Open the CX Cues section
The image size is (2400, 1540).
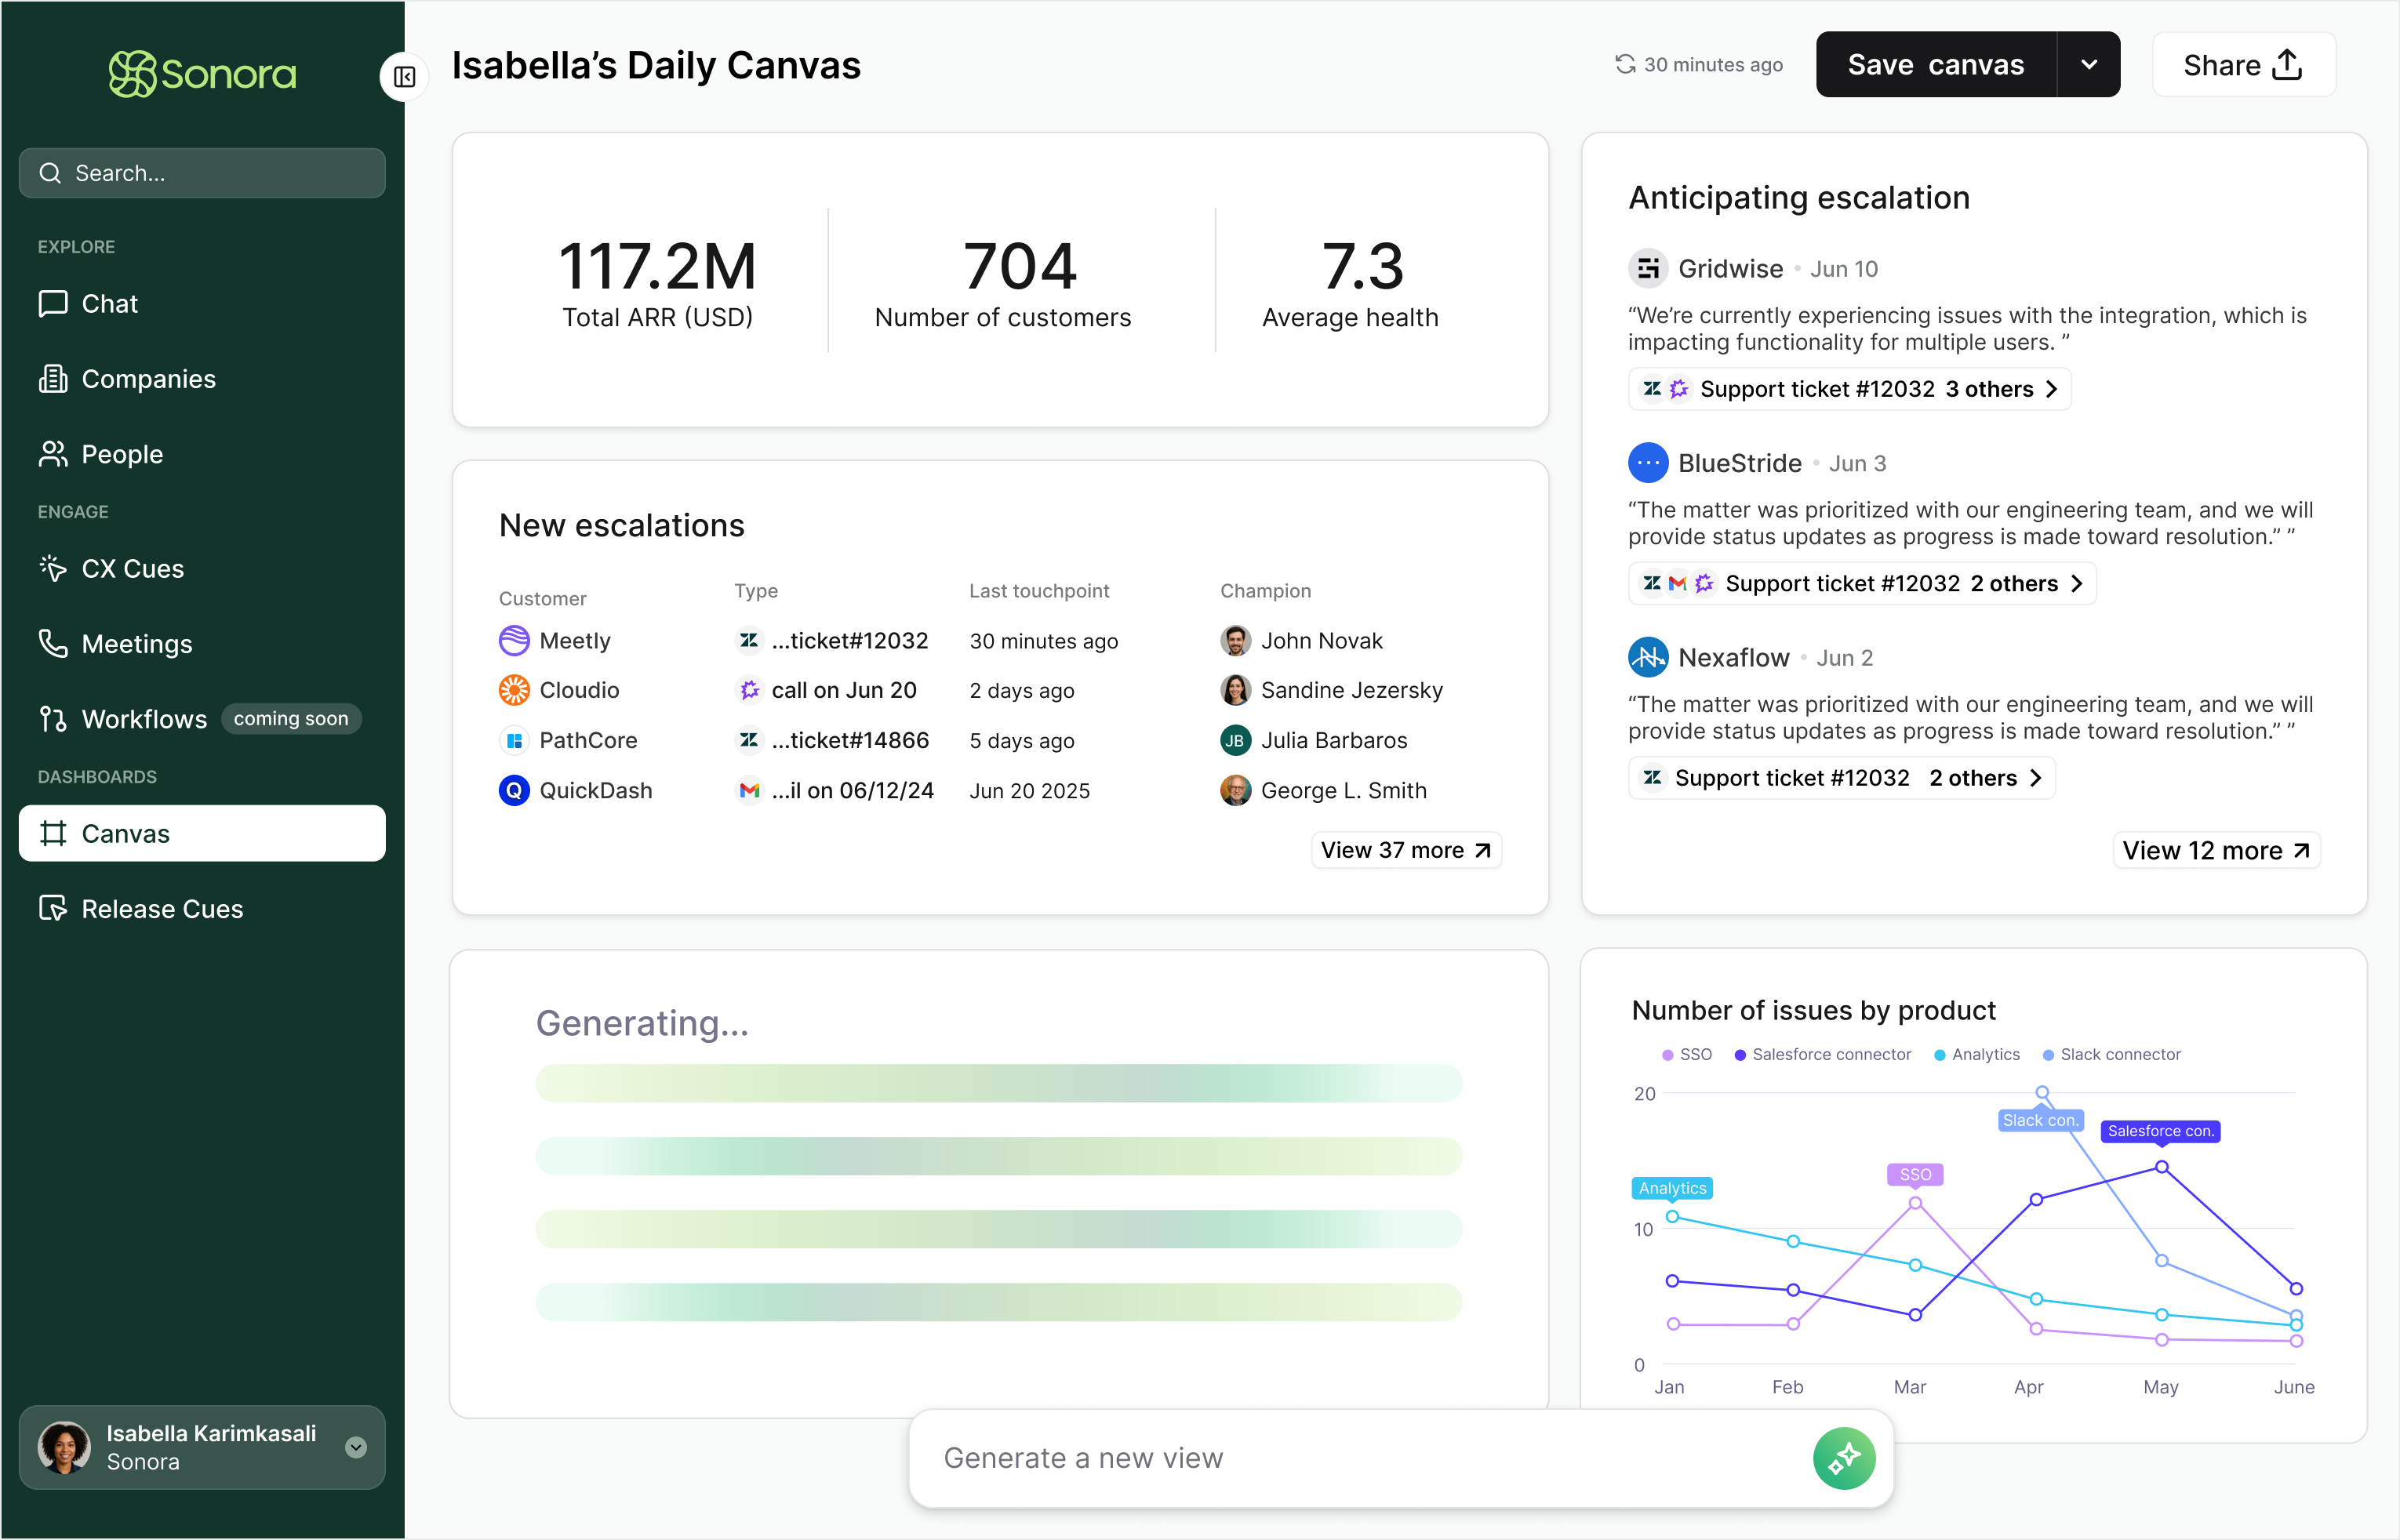(x=132, y=568)
